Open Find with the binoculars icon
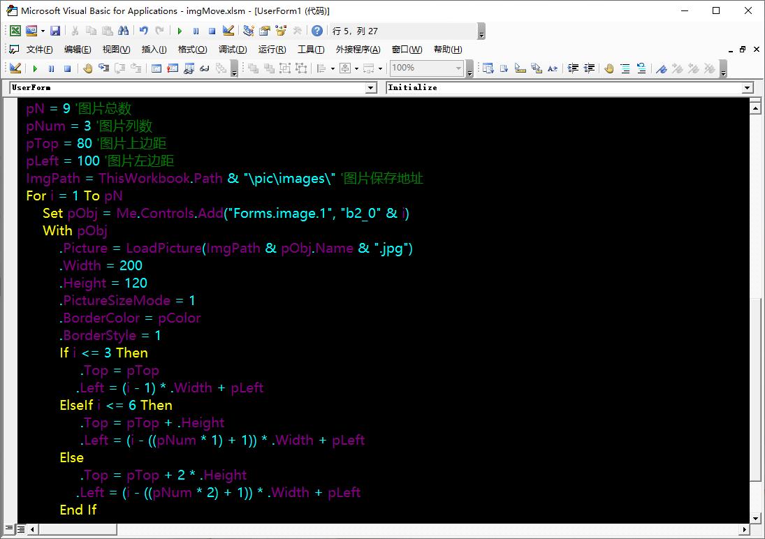This screenshot has width=765, height=539. [124, 31]
